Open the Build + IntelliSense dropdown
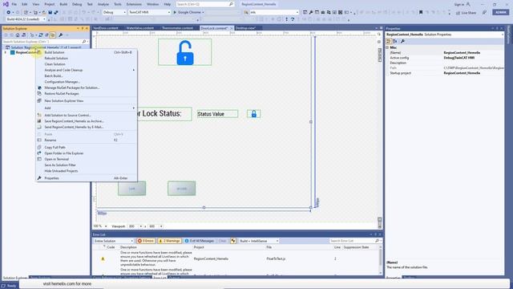The image size is (513, 289). click(258, 241)
